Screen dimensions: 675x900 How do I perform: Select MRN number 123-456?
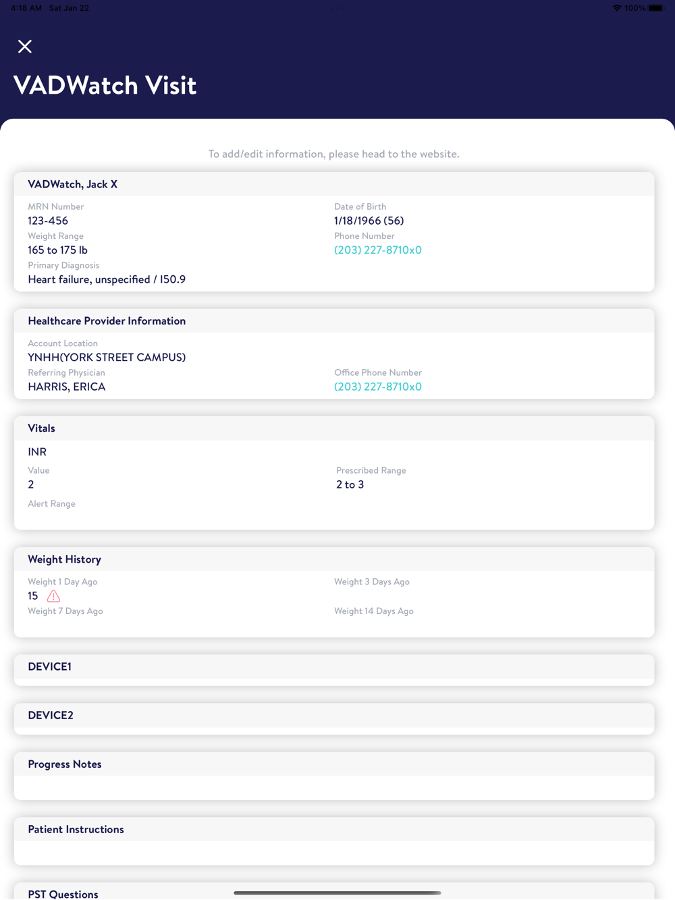click(48, 221)
